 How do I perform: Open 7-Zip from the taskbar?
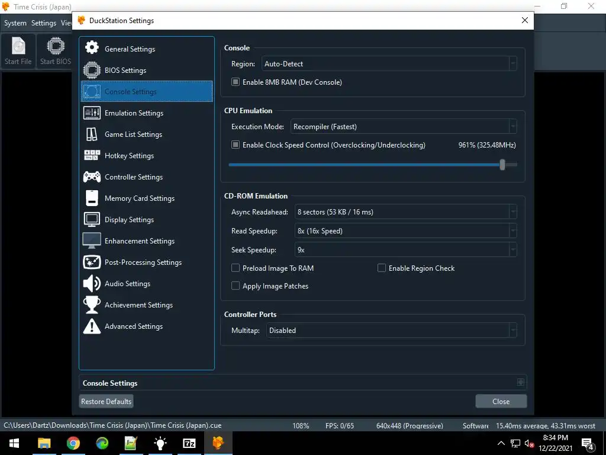(x=189, y=443)
